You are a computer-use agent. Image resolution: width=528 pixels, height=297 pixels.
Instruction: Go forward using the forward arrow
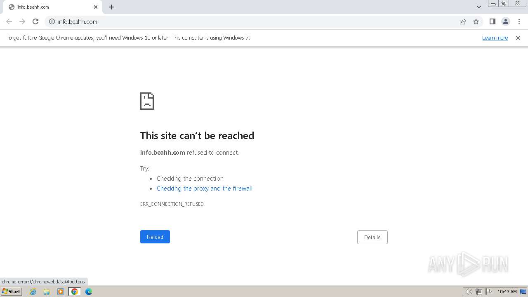pos(22,21)
